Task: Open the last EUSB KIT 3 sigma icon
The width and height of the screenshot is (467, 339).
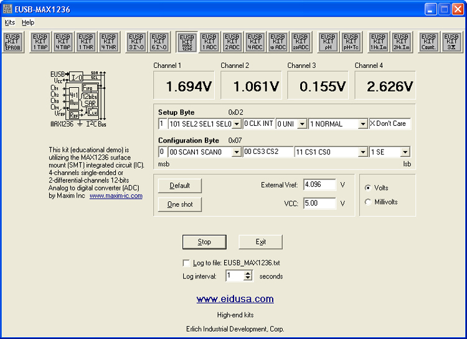Action: tap(452, 42)
